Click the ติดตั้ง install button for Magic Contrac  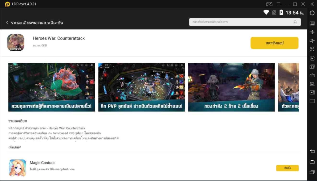[287, 168]
